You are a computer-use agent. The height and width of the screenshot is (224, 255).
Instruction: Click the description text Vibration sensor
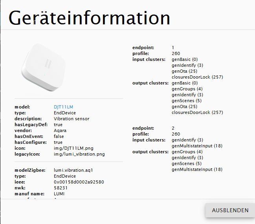point(72,119)
